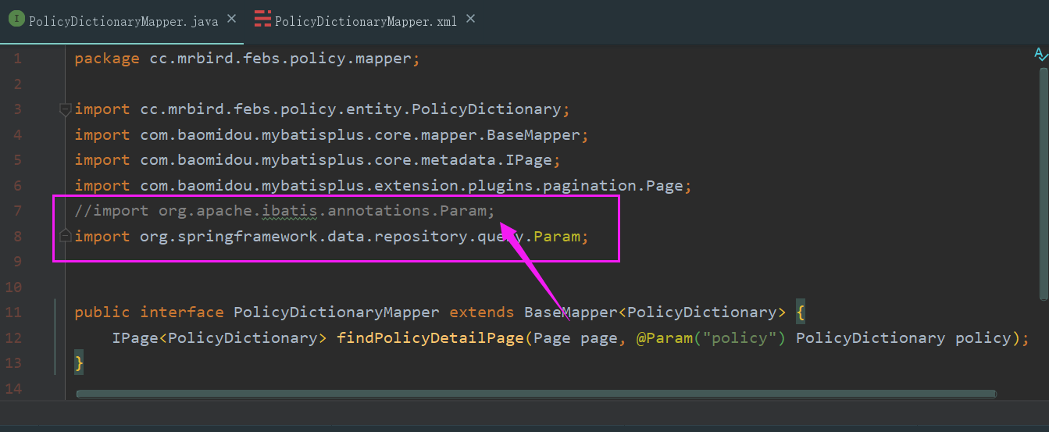
Task: Click the 'interface' keyword
Action: tap(182, 312)
